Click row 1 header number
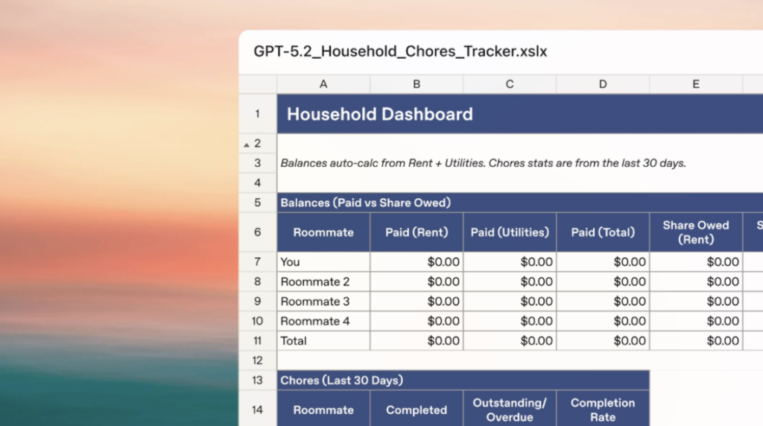Viewport: 763px width, 426px height. tap(258, 114)
